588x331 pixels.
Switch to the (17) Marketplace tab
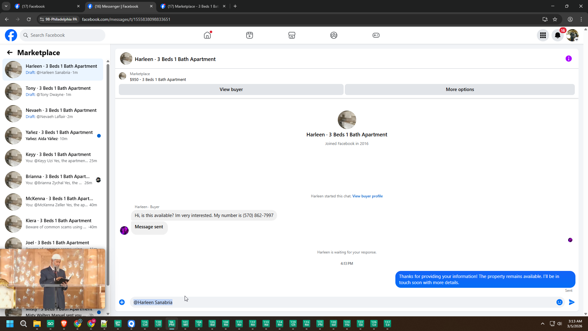point(193,6)
